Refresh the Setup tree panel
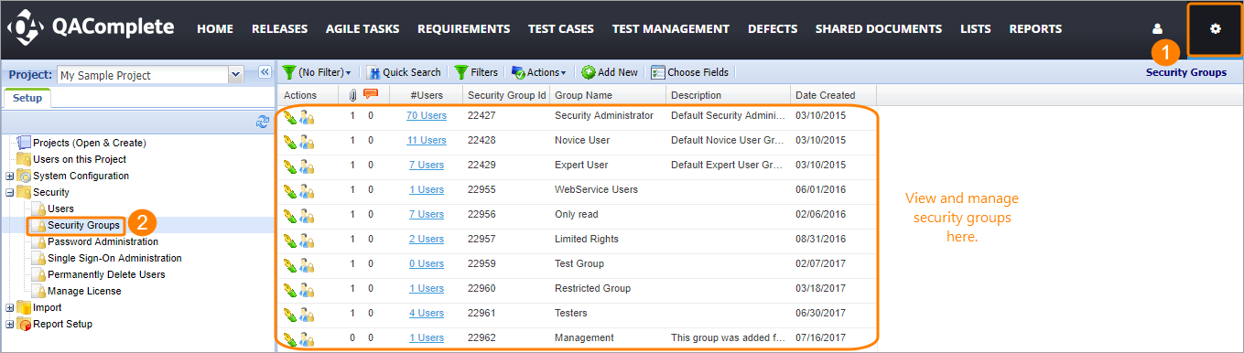 point(263,122)
